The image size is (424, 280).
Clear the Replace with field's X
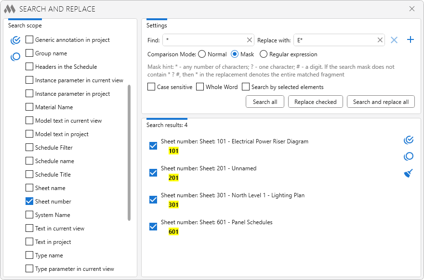click(x=380, y=40)
